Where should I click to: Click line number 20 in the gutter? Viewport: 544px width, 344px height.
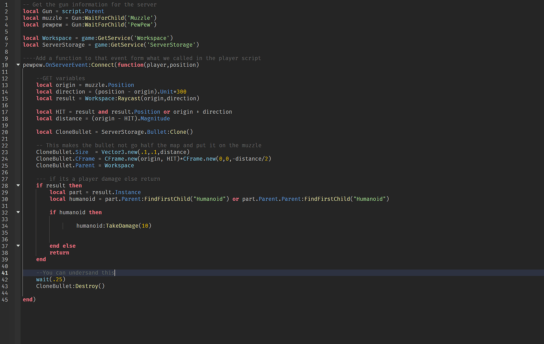(5, 132)
